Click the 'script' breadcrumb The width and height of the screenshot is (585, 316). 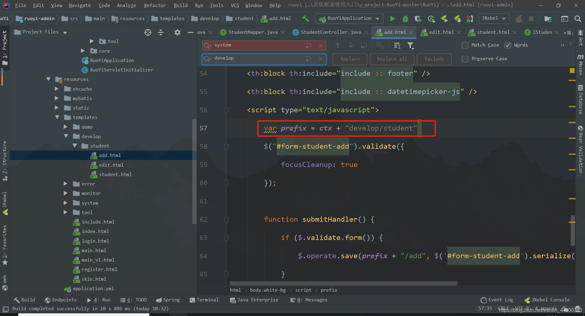(303, 290)
